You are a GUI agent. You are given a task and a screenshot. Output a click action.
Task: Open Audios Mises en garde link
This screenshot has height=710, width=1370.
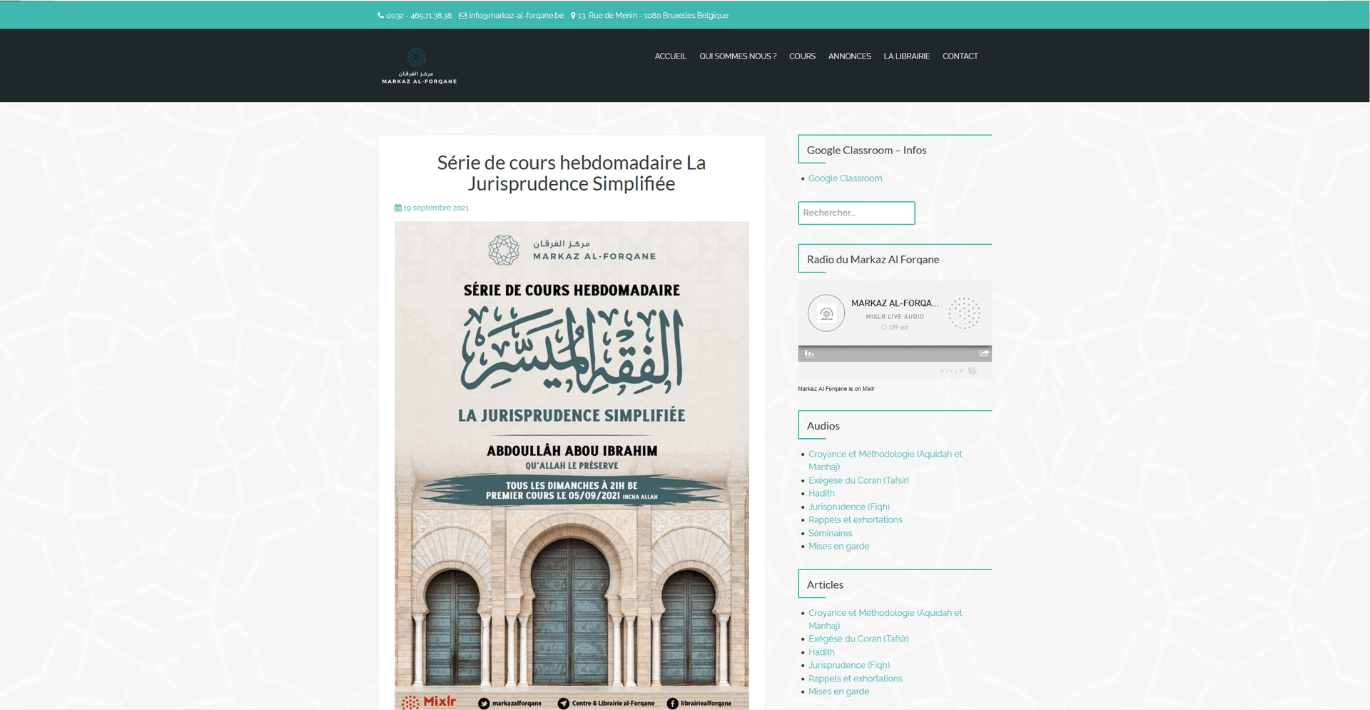click(x=839, y=546)
